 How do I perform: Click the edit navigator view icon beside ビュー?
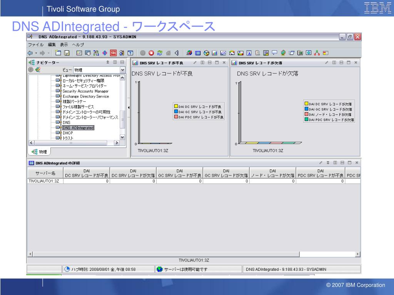38,70
